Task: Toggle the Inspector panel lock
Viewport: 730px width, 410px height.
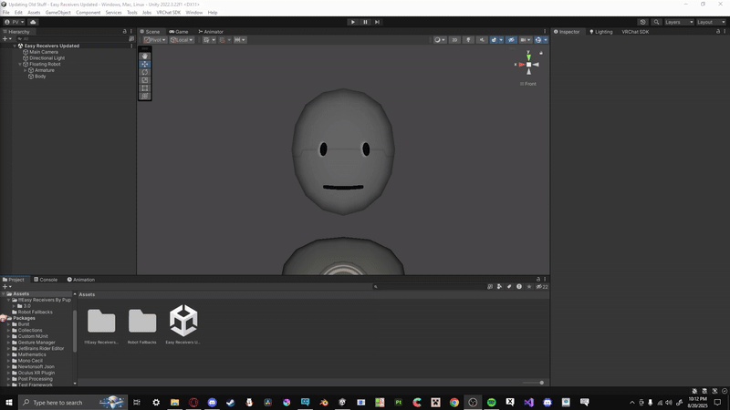Action: click(718, 31)
